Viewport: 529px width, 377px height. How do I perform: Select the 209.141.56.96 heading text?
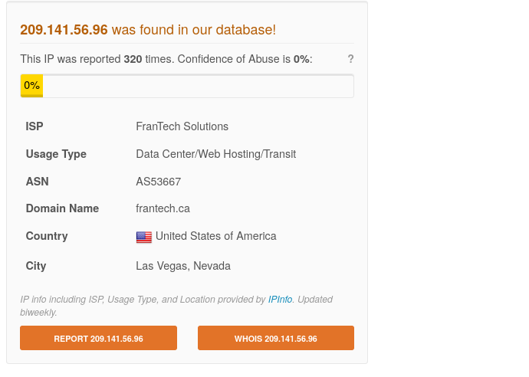64,30
